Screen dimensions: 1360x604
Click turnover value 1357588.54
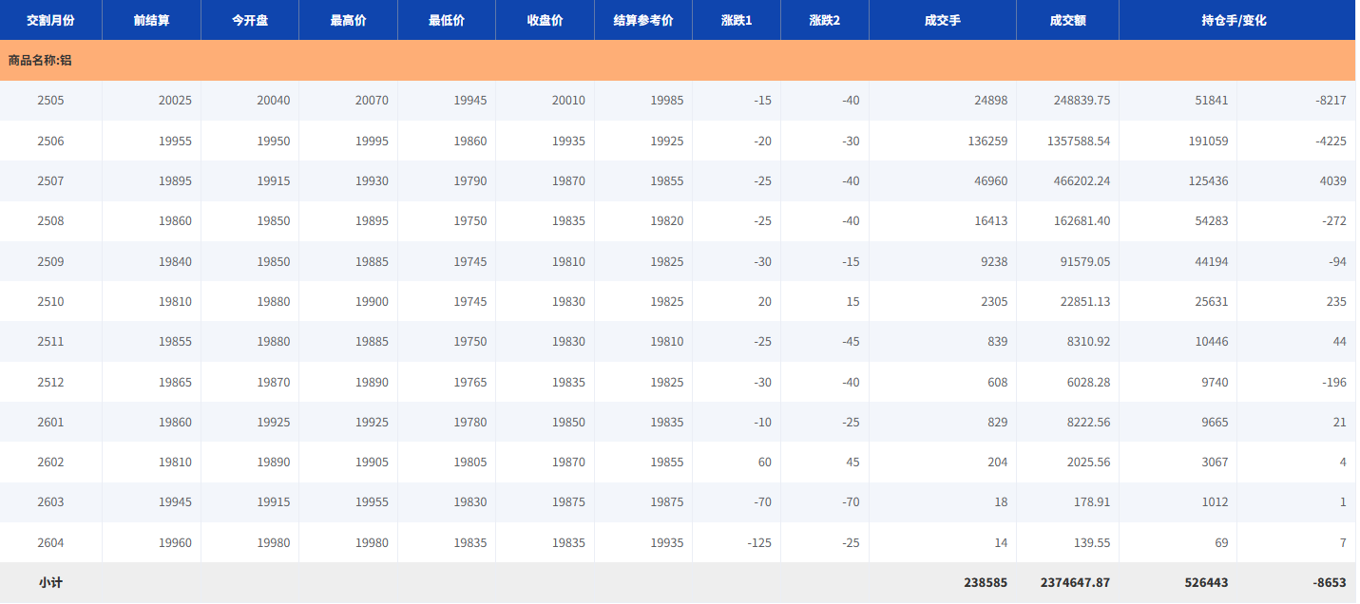[x=1068, y=142]
